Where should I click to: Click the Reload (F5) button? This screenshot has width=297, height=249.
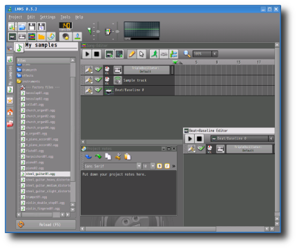[46, 225]
